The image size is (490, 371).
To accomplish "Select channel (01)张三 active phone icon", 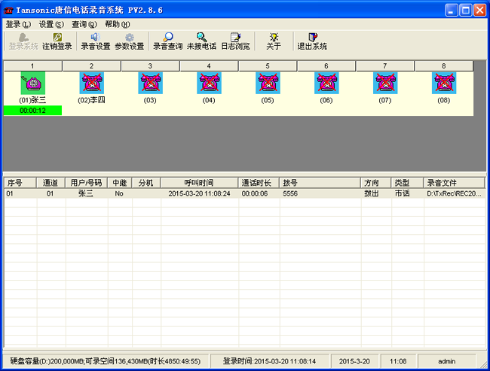I will tap(32, 83).
